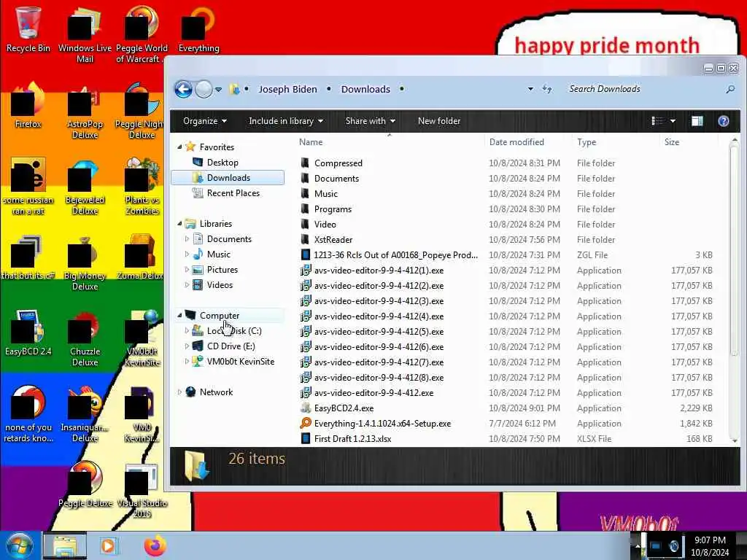Click the Downloads breadcrumb in address bar
The image size is (747, 560).
[x=365, y=89]
